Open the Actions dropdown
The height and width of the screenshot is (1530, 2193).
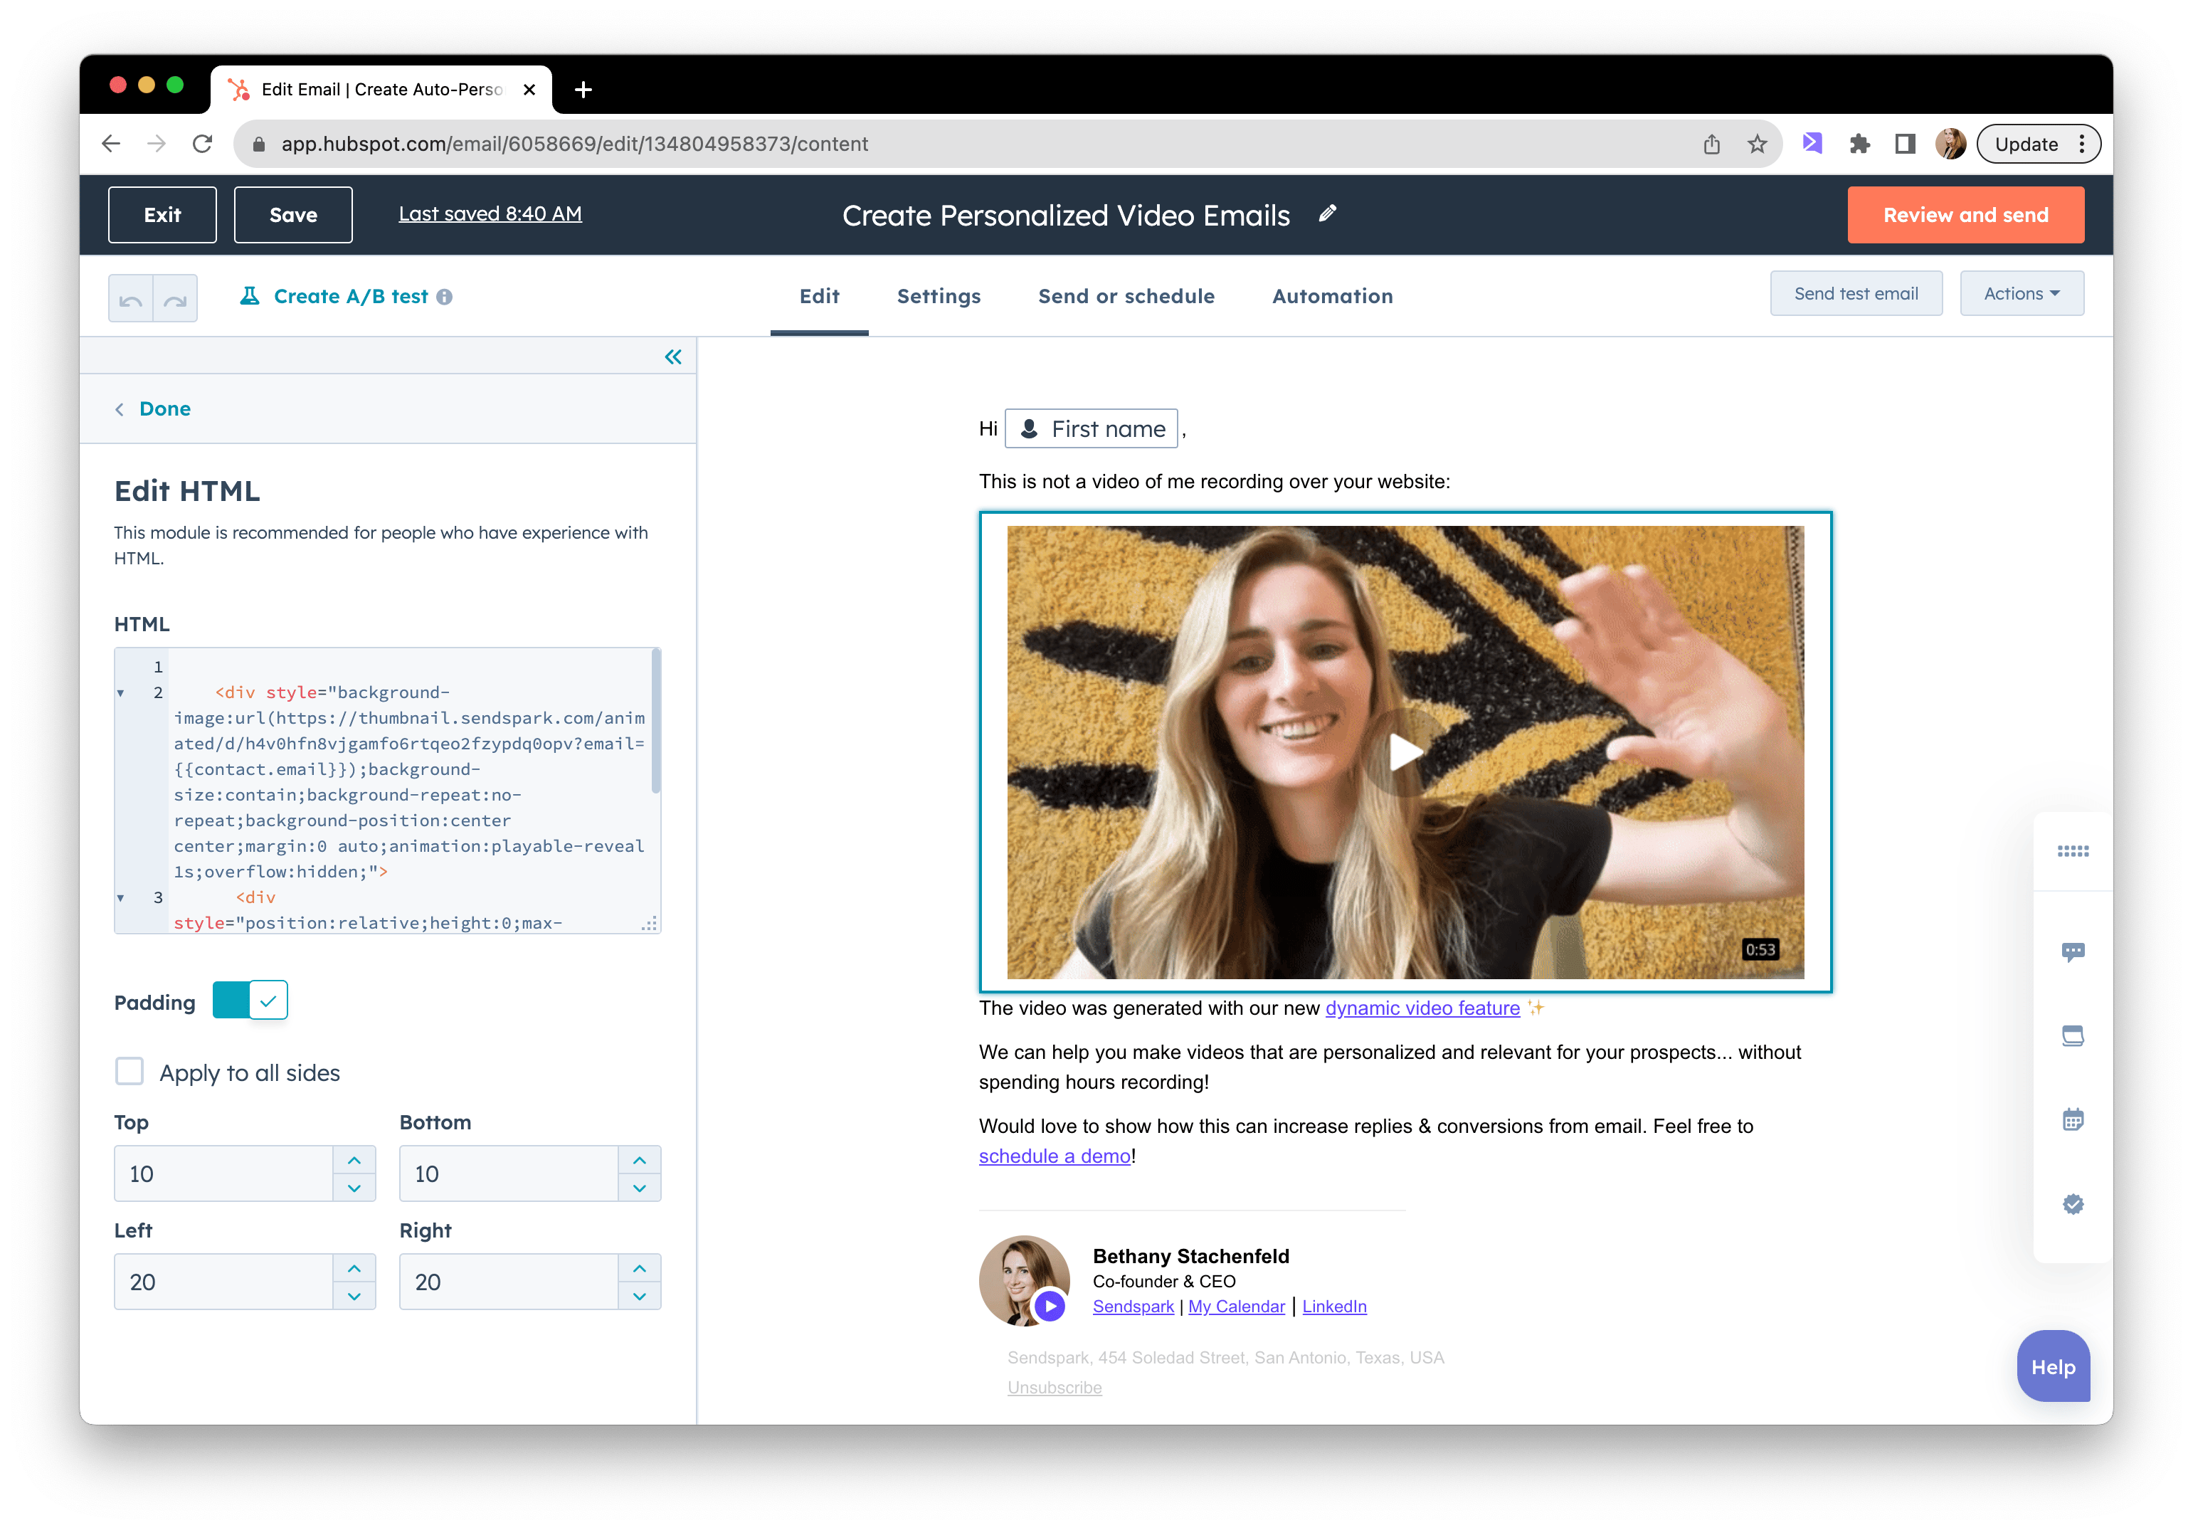[2021, 293]
